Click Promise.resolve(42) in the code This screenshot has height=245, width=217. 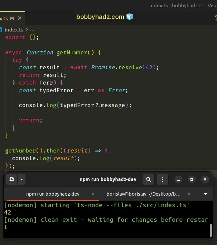[123, 68]
